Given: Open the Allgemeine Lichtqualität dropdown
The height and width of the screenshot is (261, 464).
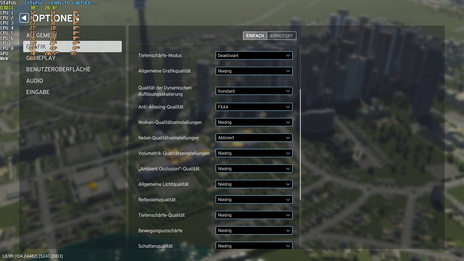Looking at the screenshot, I should [254, 184].
